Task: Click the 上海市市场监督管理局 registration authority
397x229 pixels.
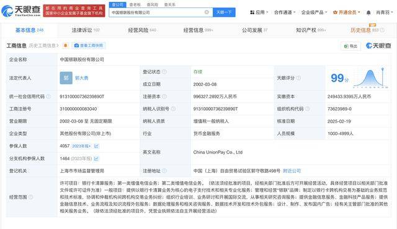Action: coord(82,171)
